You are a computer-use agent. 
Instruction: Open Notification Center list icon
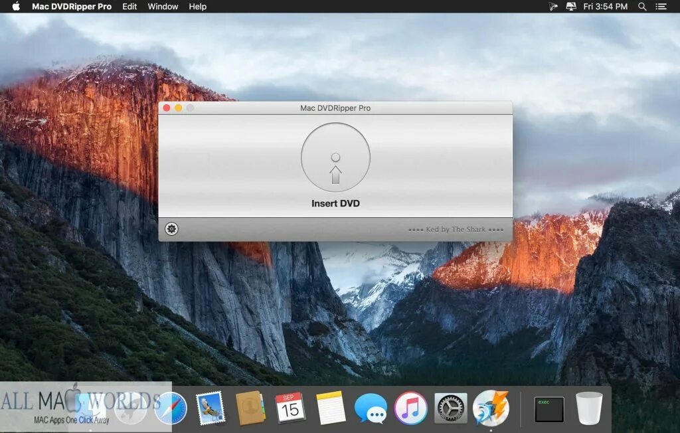[x=661, y=7]
